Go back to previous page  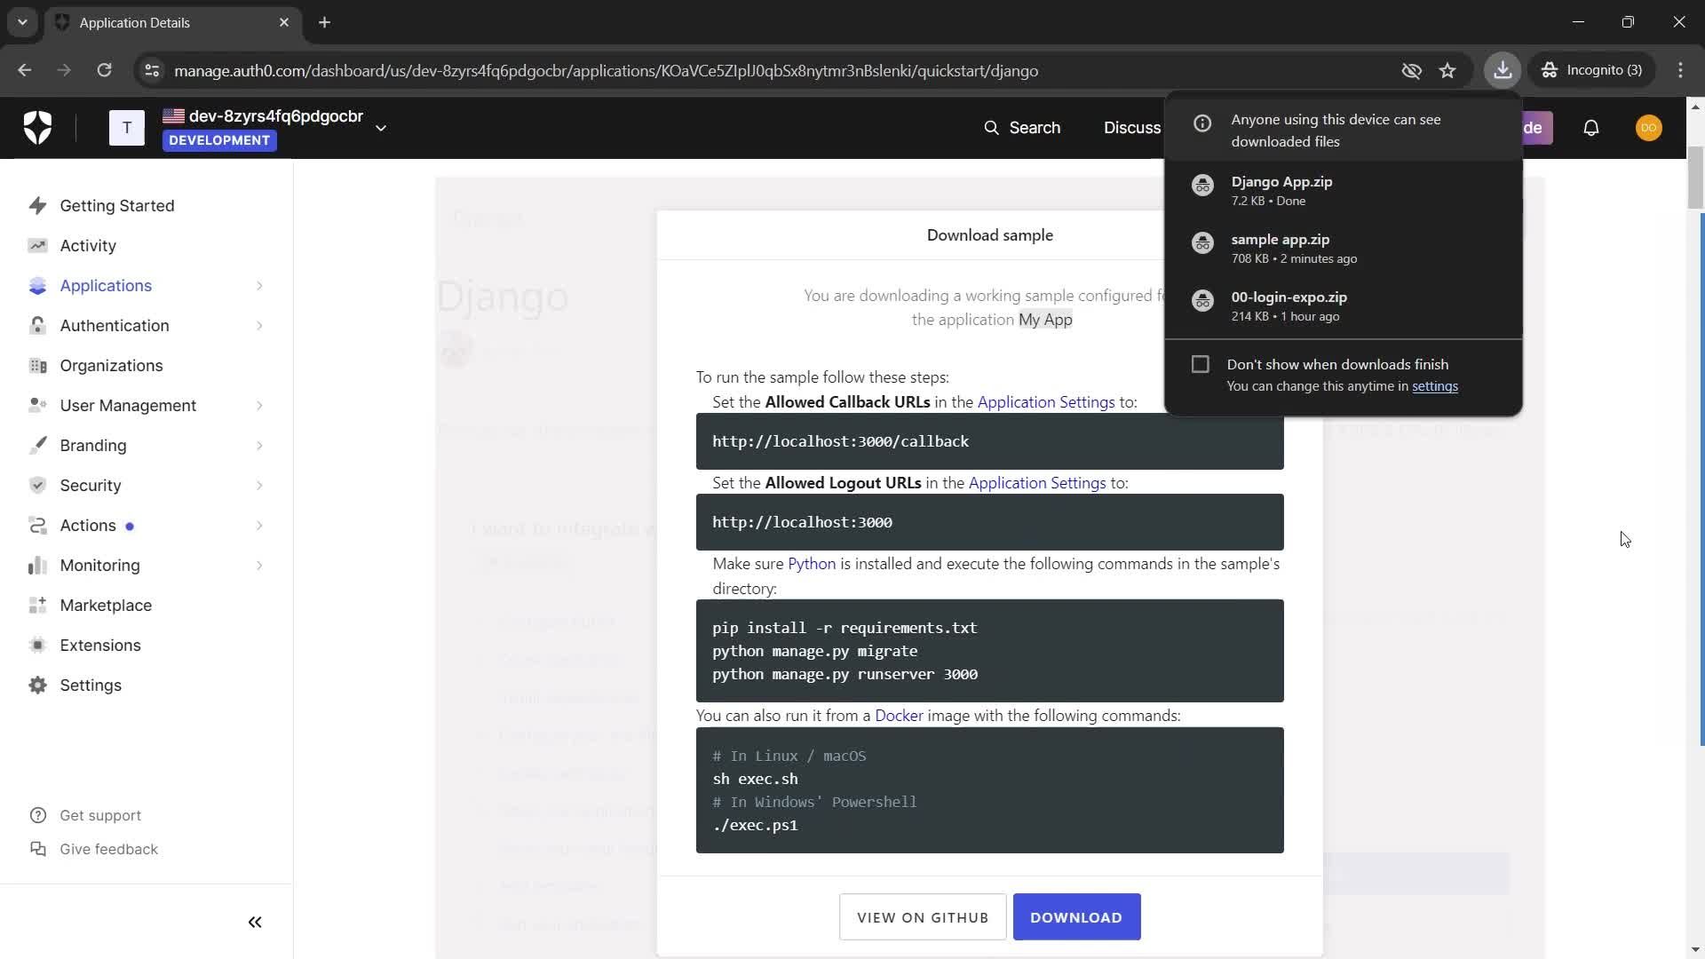[x=24, y=70]
